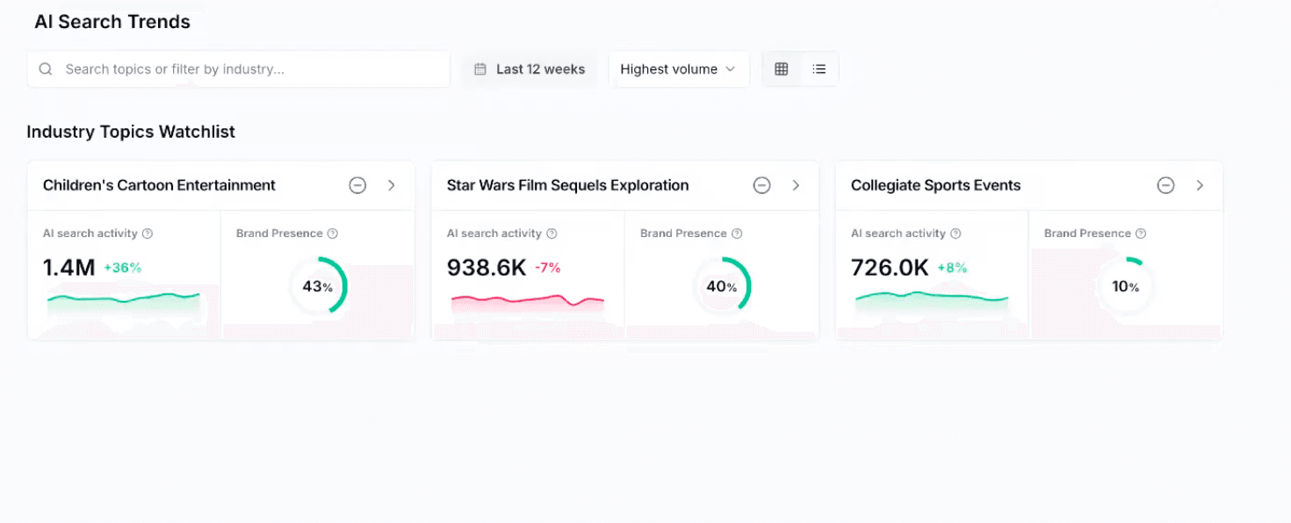Open the Highest volume sort dropdown

(678, 69)
